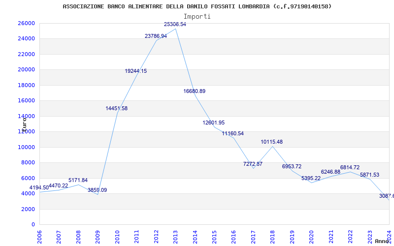Click the x-axis year 2015
This screenshot has width=394, height=246.
(214, 237)
